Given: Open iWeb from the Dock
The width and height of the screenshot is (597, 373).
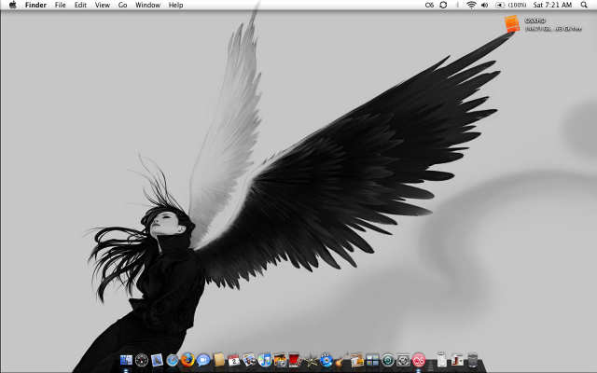Looking at the screenshot, I should (x=356, y=360).
